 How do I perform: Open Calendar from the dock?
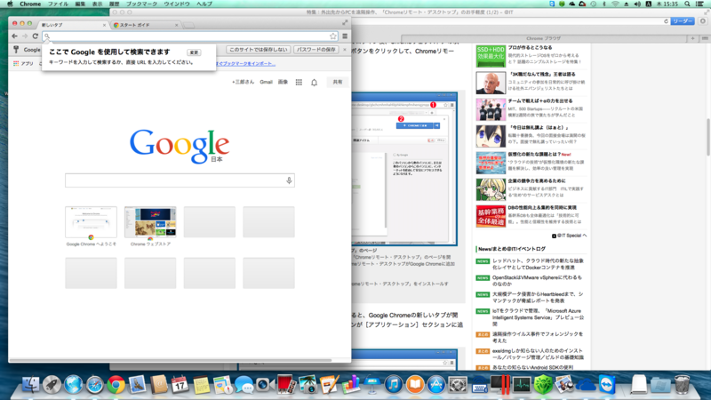180,385
